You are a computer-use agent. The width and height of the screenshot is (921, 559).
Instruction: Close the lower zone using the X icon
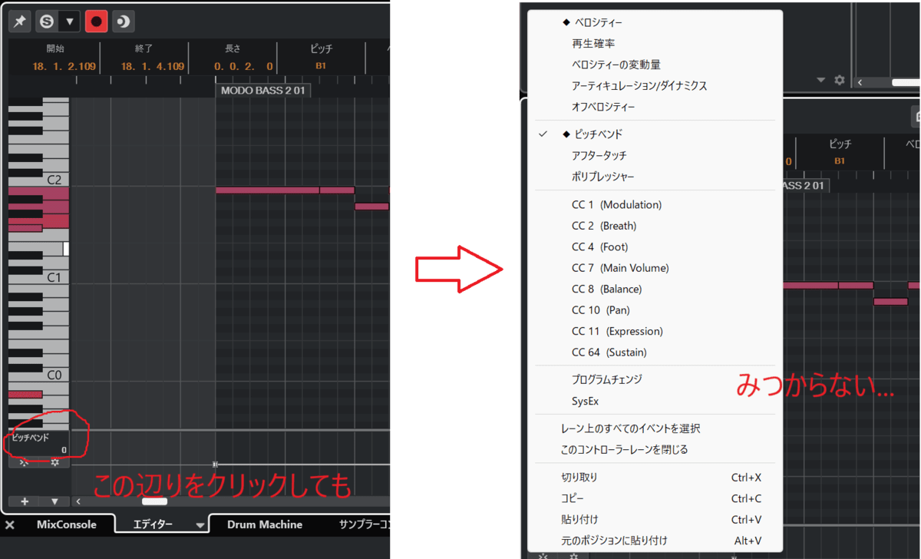(x=9, y=524)
